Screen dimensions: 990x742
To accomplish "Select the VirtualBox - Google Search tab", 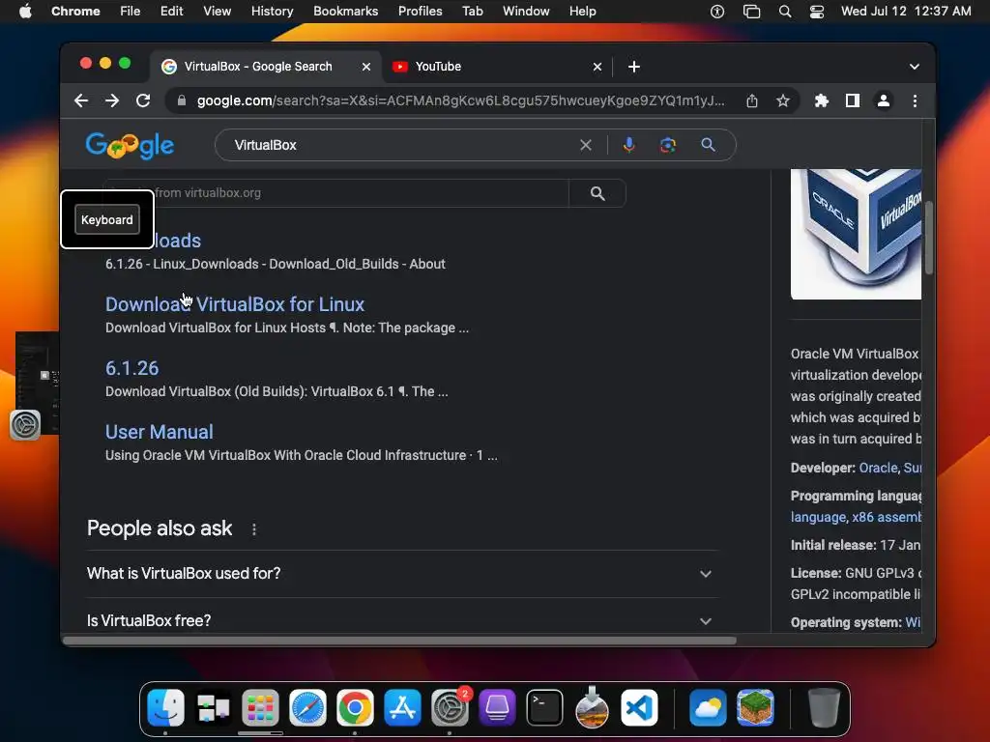I will [x=266, y=67].
